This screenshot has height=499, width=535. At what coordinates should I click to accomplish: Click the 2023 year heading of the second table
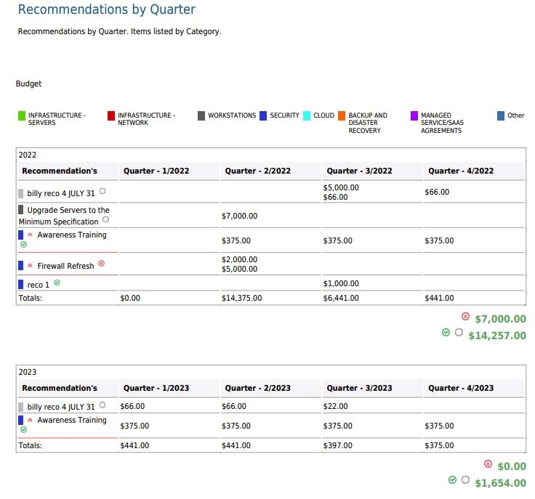[x=28, y=372]
